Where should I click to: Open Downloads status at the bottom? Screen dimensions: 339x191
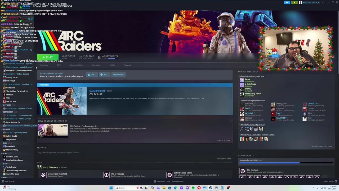pyautogui.click(x=168, y=181)
